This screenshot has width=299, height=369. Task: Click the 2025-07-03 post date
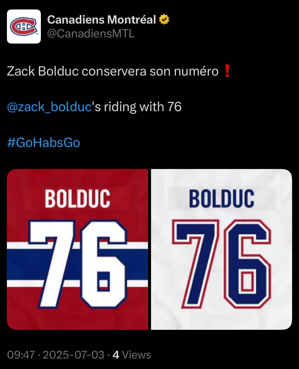(73, 355)
